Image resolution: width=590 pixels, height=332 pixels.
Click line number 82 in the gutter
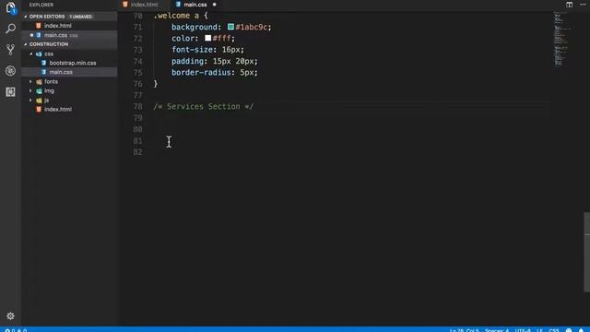(x=137, y=152)
